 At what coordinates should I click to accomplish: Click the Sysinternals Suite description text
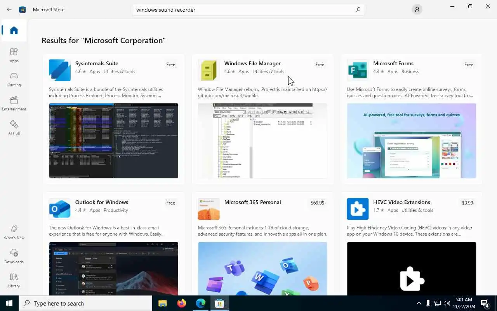pyautogui.click(x=106, y=93)
